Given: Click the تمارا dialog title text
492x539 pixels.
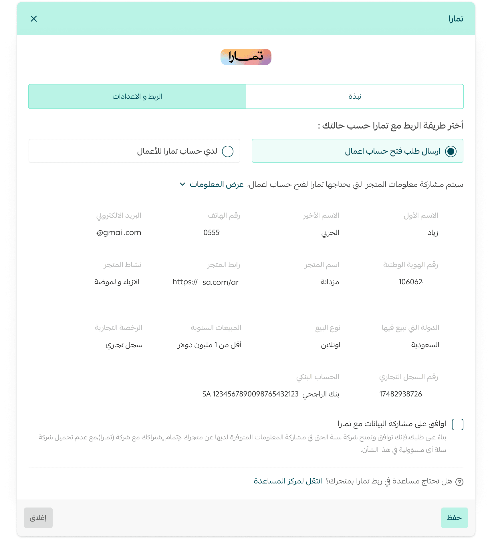Looking at the screenshot, I should coord(456,19).
